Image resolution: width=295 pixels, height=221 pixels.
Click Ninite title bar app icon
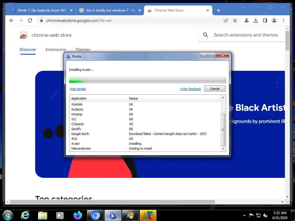tap(68, 56)
